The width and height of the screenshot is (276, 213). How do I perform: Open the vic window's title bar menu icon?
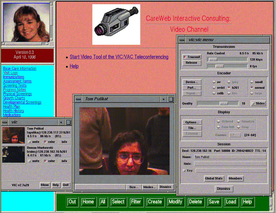(5, 122)
